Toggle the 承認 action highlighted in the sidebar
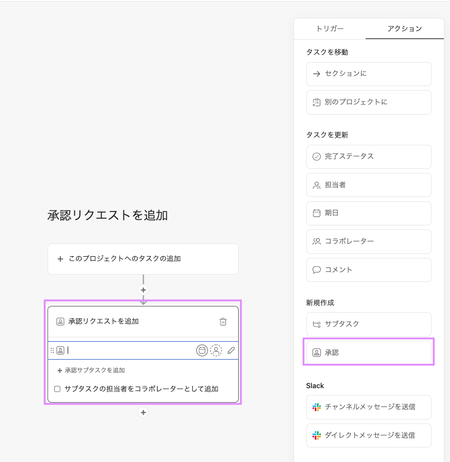This screenshot has height=462, width=450. point(368,352)
